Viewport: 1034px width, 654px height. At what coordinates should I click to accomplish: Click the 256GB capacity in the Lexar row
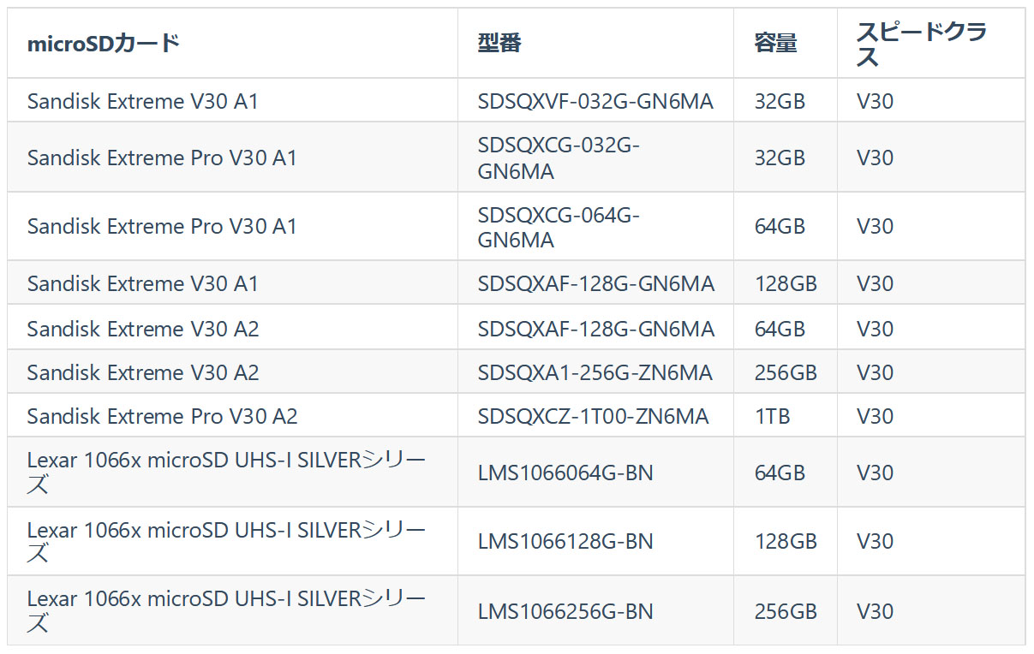coord(786,611)
